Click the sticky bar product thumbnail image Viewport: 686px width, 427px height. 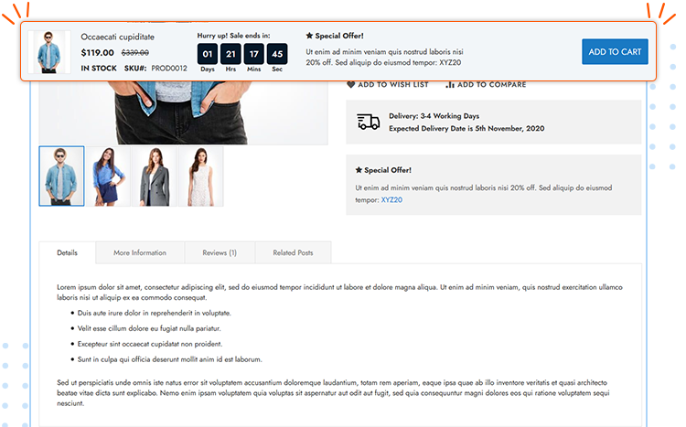point(49,51)
